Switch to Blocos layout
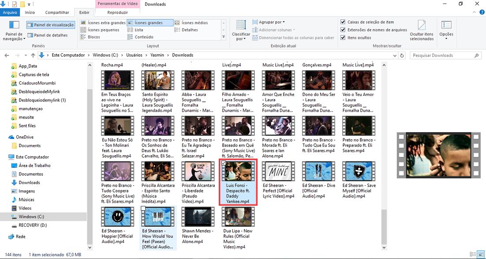The width and height of the screenshot is (486, 259). (90, 37)
